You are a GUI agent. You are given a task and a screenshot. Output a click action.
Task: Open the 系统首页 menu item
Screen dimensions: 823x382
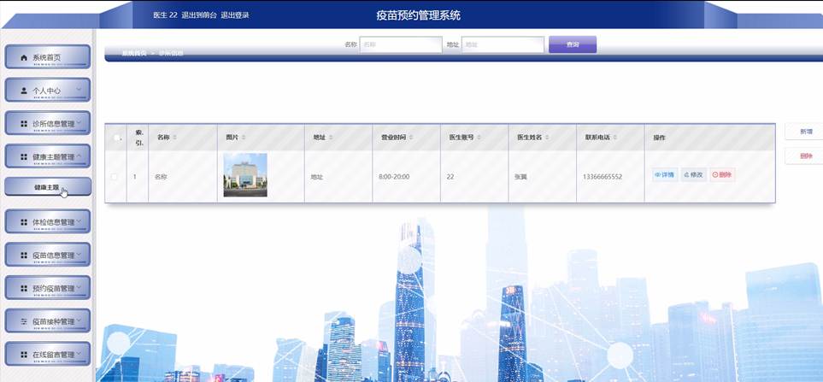point(48,56)
